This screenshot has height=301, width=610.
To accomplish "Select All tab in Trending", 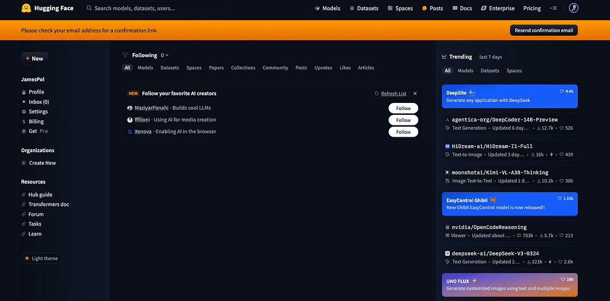I will click(x=447, y=71).
